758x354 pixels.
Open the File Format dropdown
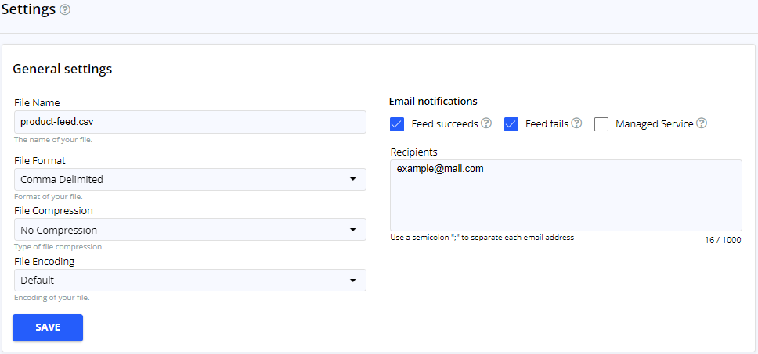coord(190,180)
